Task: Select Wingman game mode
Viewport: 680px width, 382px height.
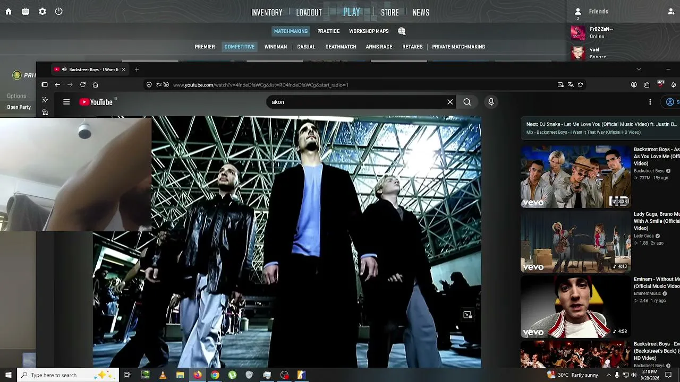Action: click(276, 47)
